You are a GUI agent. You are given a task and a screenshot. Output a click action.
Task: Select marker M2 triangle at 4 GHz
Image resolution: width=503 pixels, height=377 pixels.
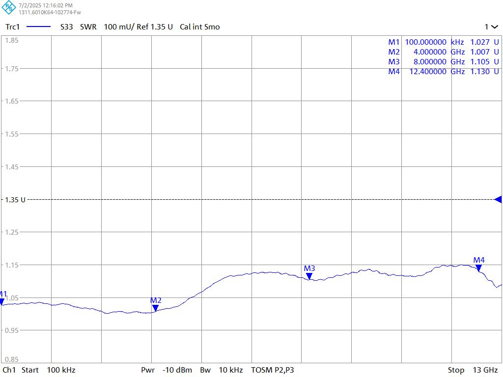[x=155, y=308]
